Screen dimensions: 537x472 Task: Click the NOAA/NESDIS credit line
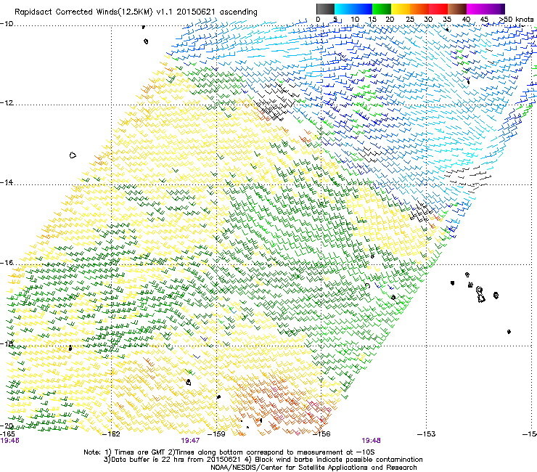pyautogui.click(x=313, y=468)
